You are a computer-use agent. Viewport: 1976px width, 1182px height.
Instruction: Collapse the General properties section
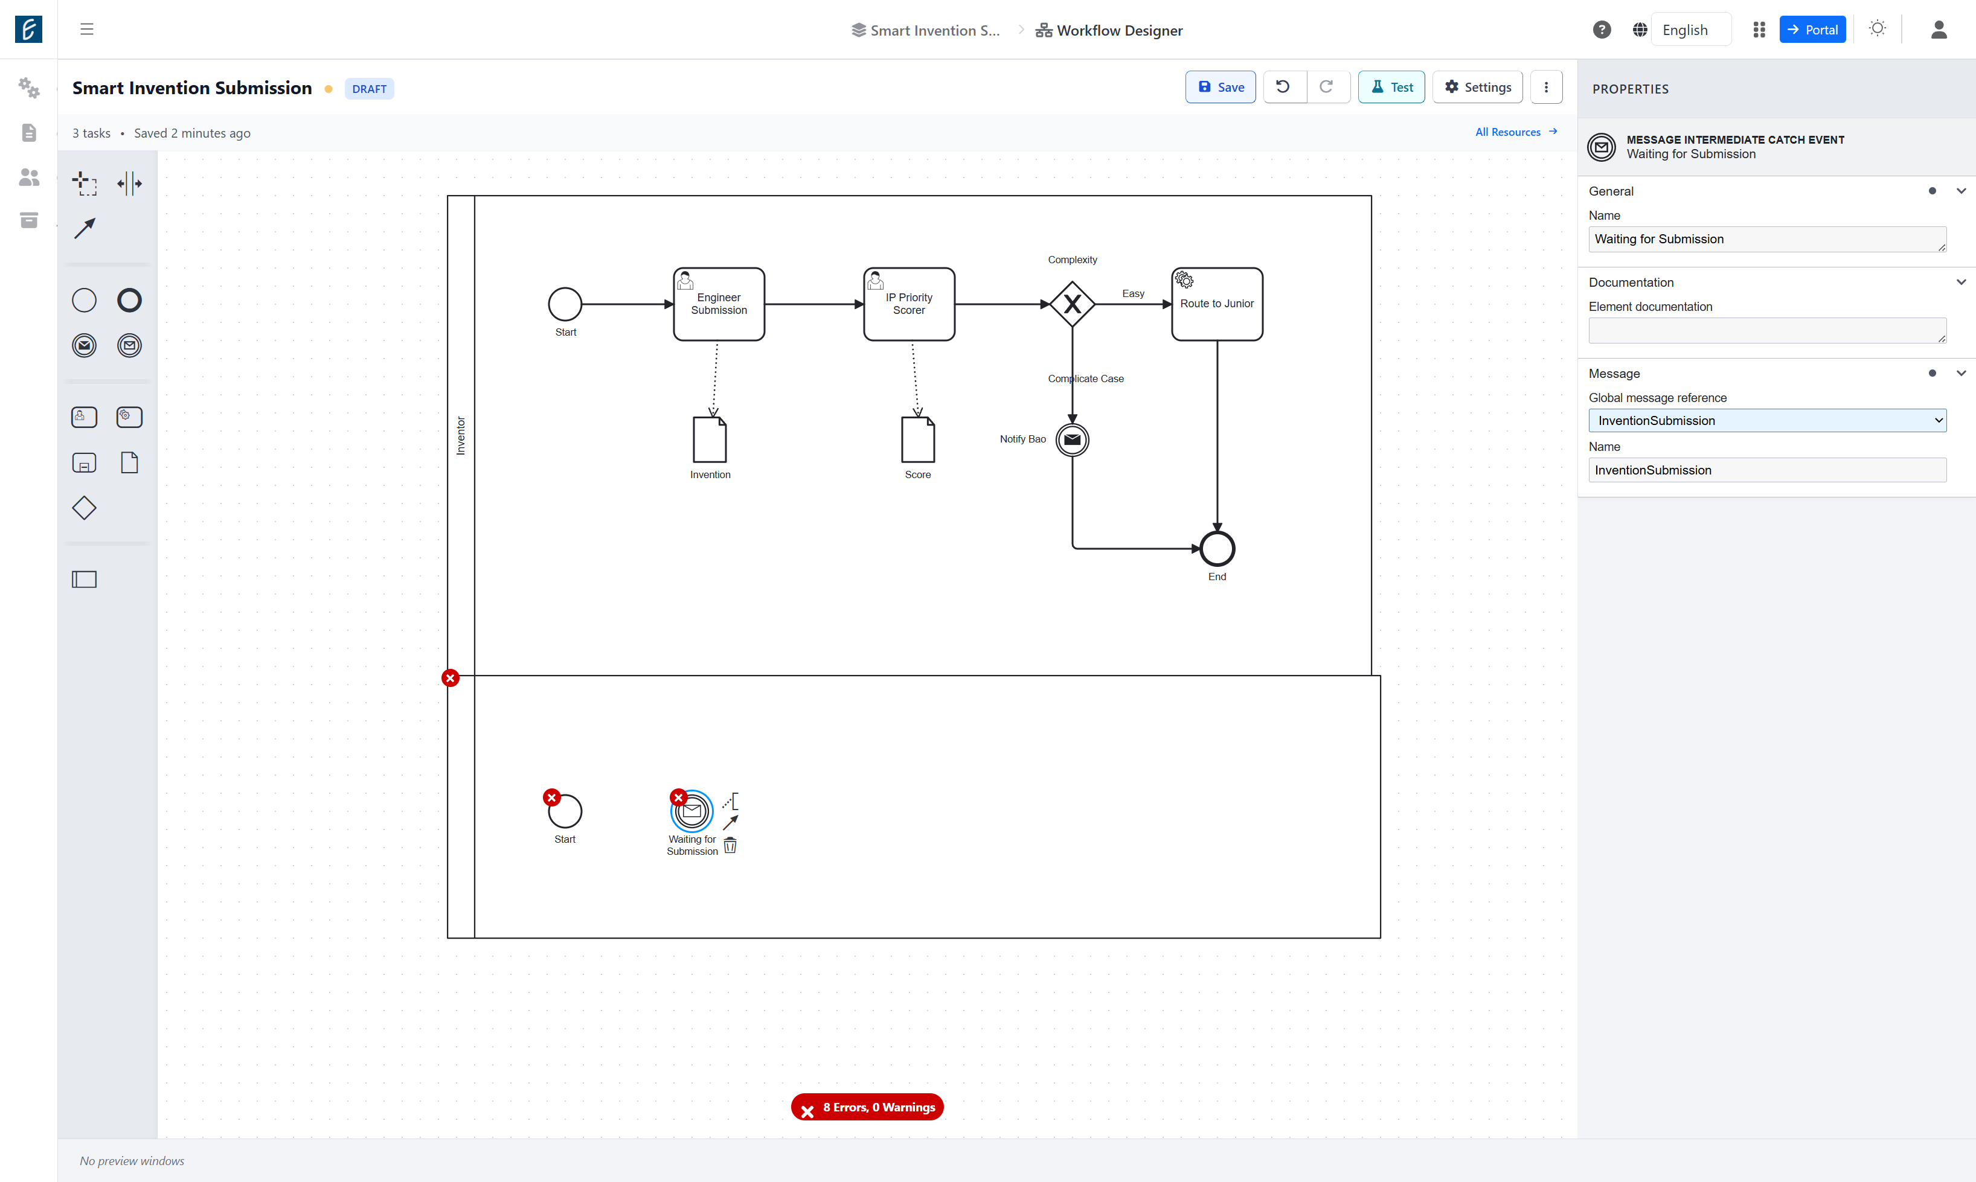(1961, 191)
